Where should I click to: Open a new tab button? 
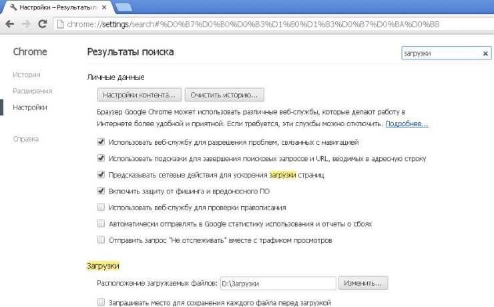(123, 7)
